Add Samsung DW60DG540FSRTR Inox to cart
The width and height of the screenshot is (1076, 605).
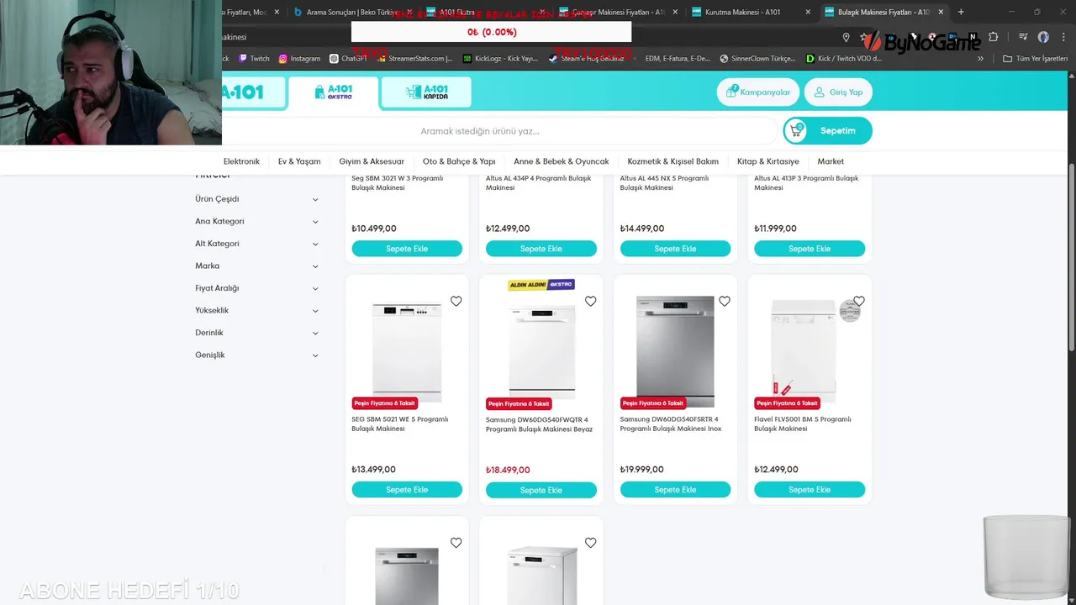(675, 490)
